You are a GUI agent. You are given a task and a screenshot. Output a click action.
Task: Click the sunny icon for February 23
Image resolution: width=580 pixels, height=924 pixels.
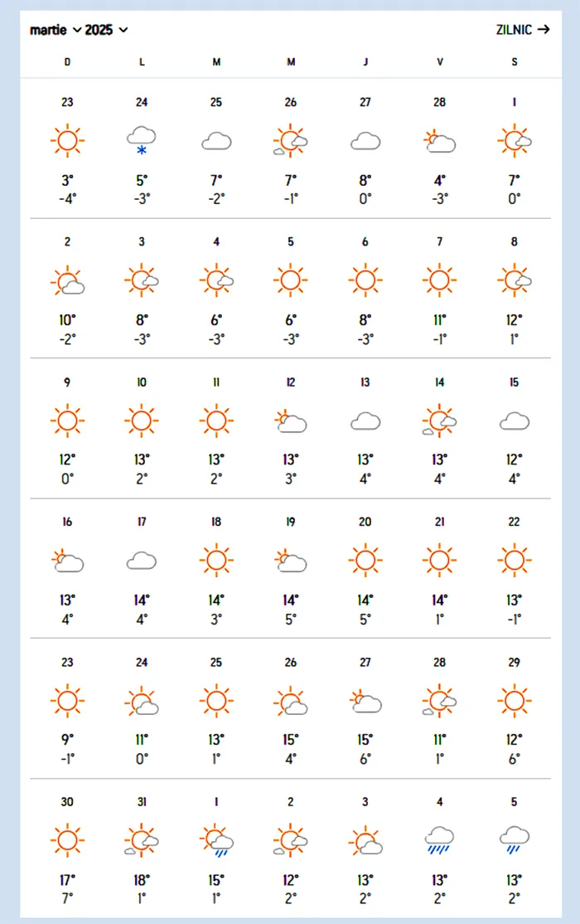point(67,141)
